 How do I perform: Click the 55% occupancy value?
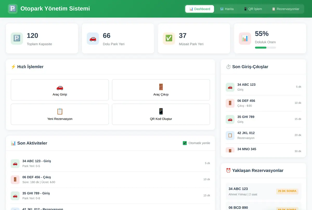tap(262, 34)
